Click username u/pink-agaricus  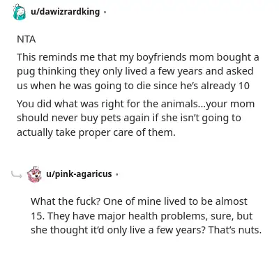(x=79, y=174)
